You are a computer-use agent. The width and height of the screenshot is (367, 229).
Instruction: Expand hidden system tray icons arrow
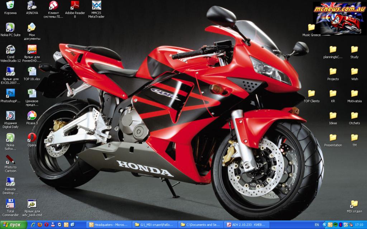(x=324, y=225)
